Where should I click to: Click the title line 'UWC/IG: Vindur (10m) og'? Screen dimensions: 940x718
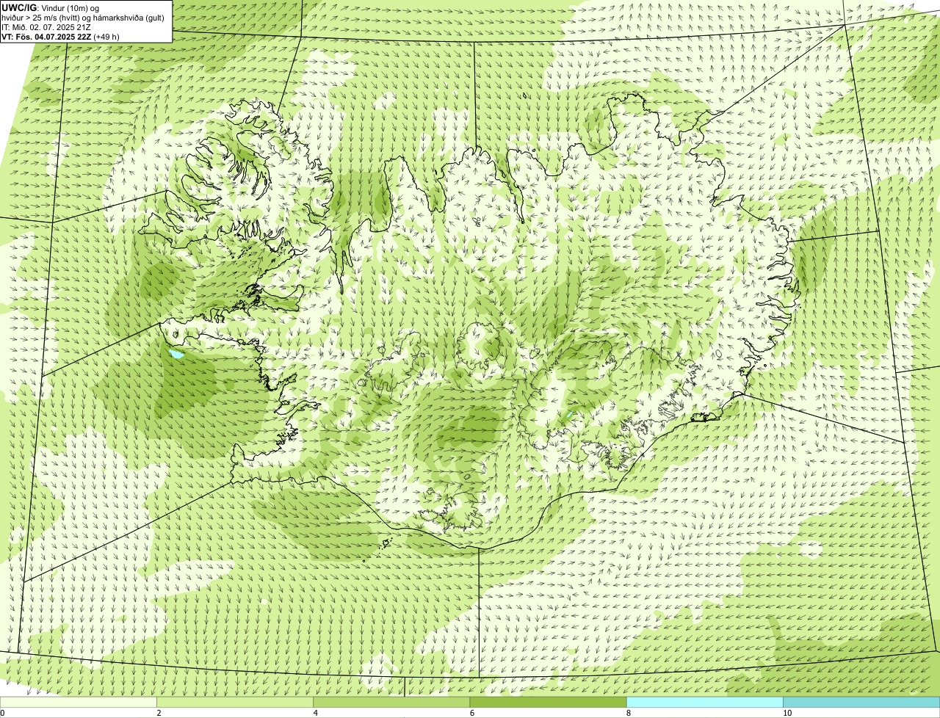pyautogui.click(x=50, y=8)
